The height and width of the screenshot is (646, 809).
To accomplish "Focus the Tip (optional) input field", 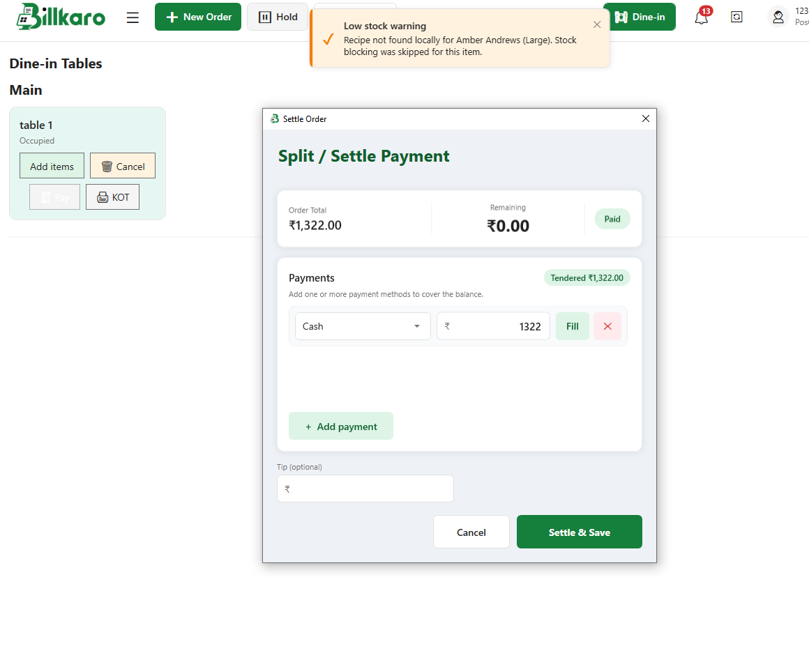I will 365,489.
